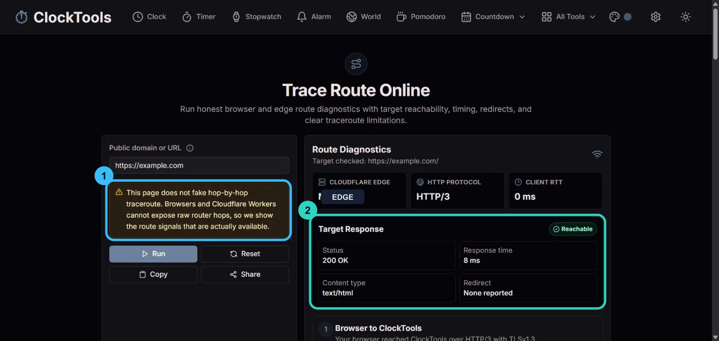Open the Timer tool

point(199,17)
